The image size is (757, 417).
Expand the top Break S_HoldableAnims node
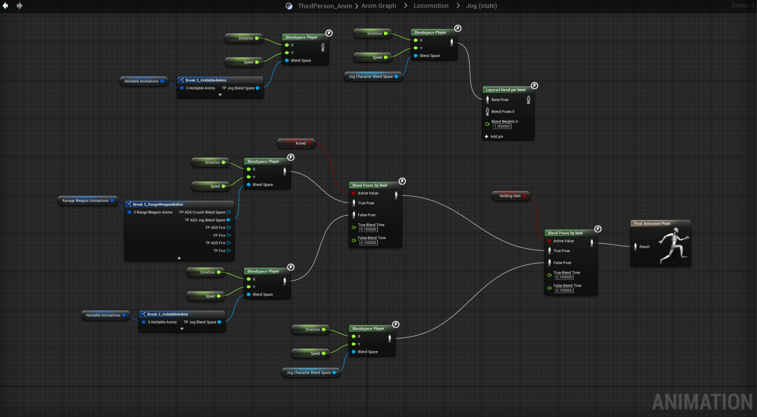pos(220,95)
